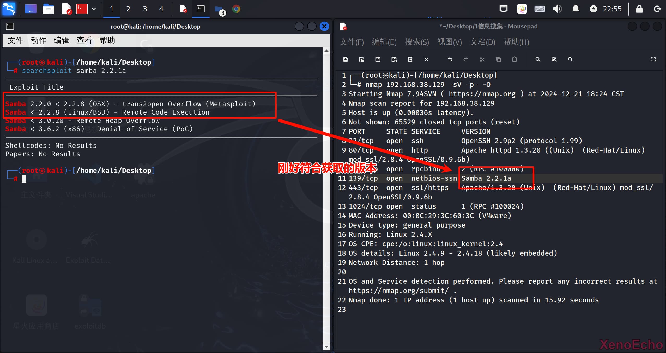Viewport: 666px width, 353px height.
Task: Click Find and Replace toolbar icon
Action: pyautogui.click(x=554, y=60)
